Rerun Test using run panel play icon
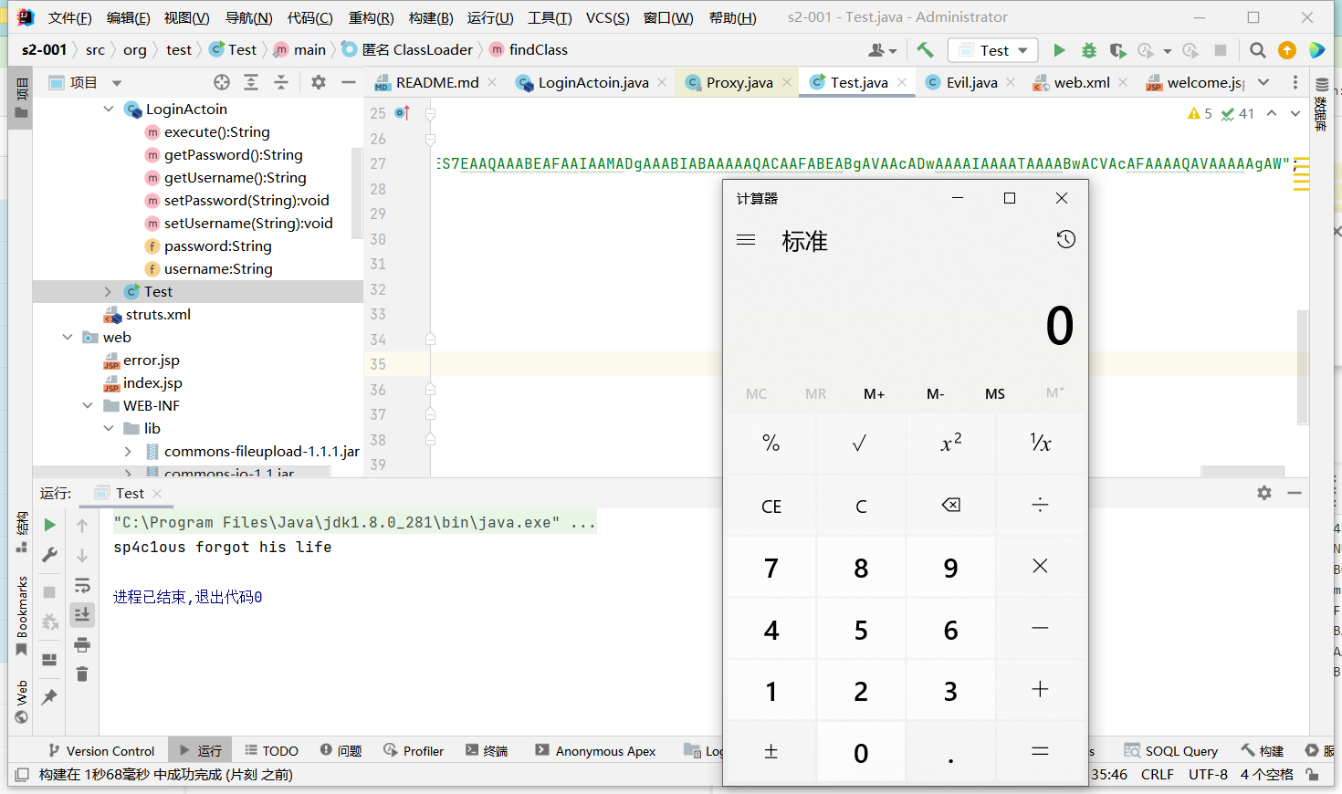 pos(50,525)
